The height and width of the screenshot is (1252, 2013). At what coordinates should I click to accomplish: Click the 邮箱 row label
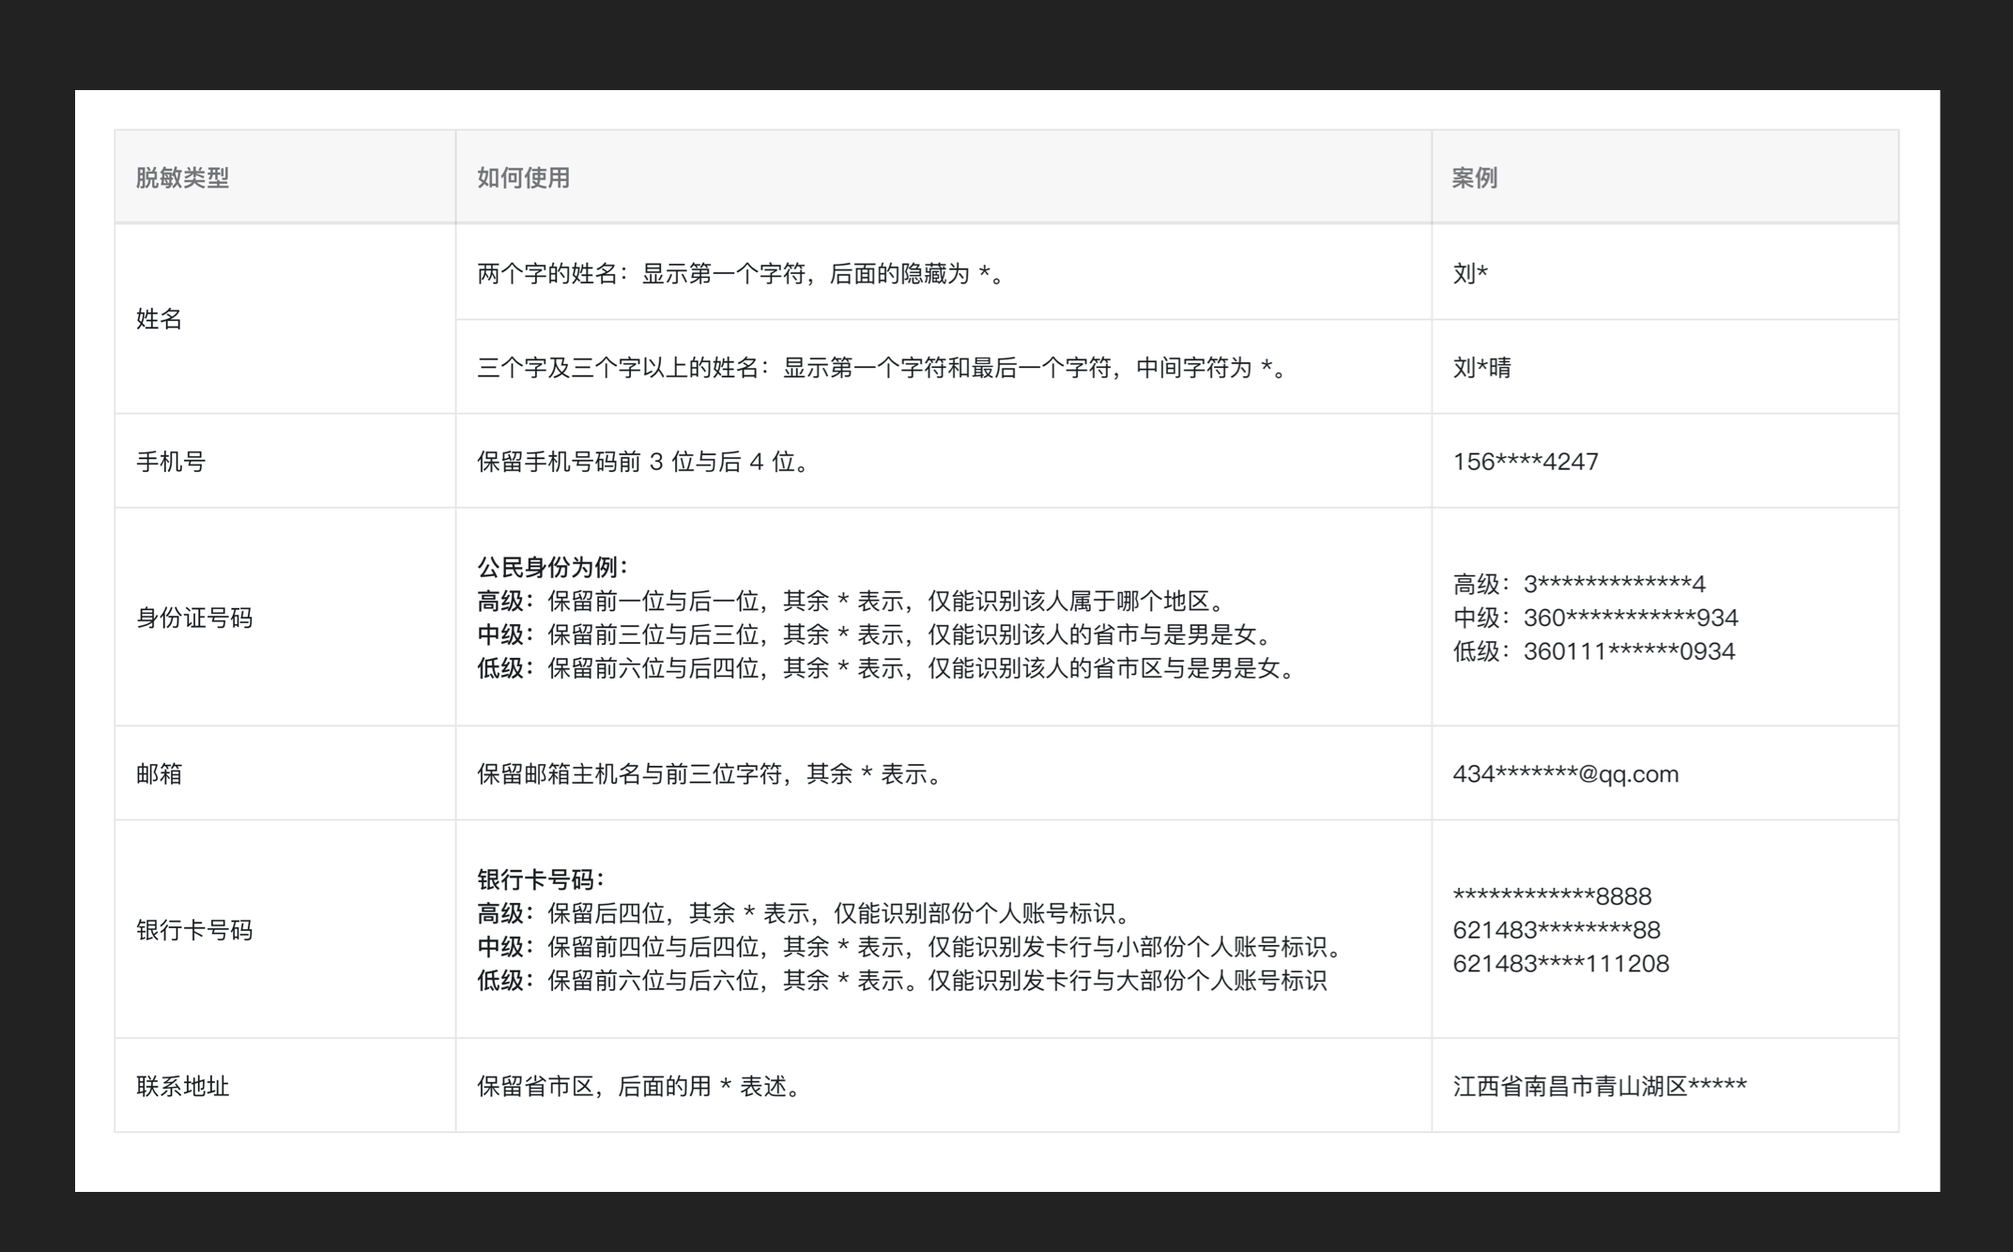pos(160,773)
